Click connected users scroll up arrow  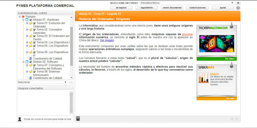pyautogui.click(x=71, y=93)
